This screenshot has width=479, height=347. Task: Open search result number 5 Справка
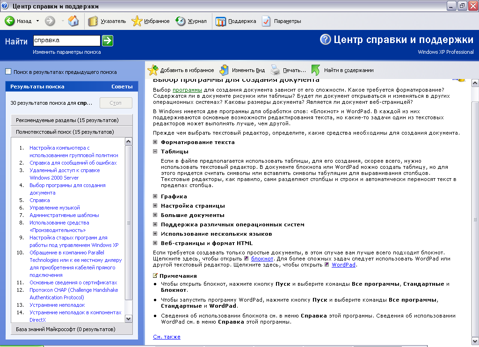[x=40, y=200]
